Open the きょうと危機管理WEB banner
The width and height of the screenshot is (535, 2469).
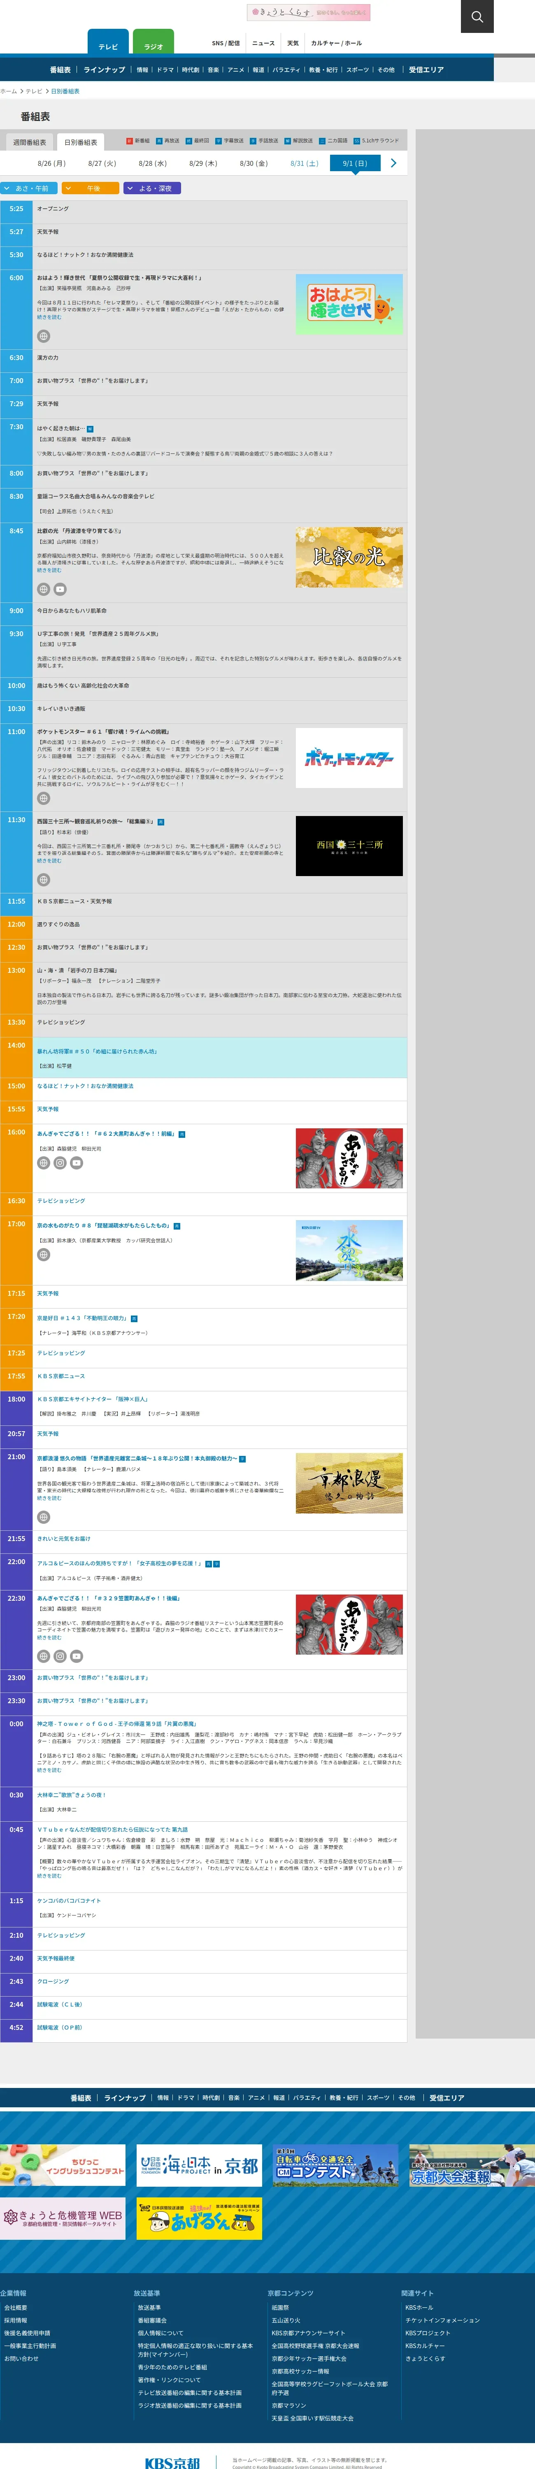coord(62,2219)
